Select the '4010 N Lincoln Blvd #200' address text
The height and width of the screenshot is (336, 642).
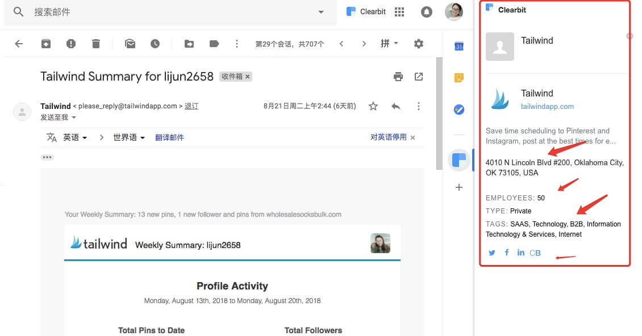tap(528, 162)
